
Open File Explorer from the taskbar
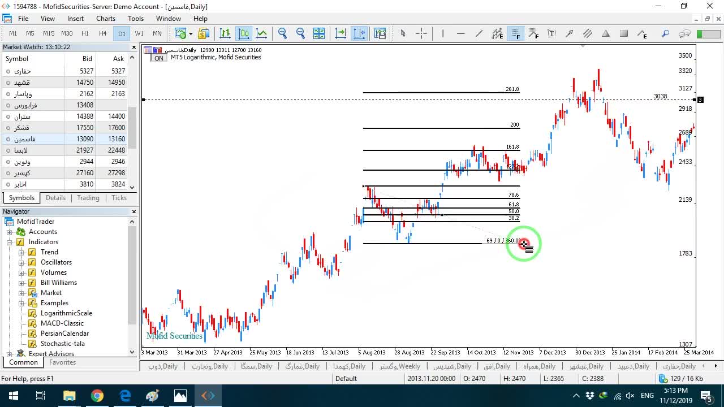[69, 396]
